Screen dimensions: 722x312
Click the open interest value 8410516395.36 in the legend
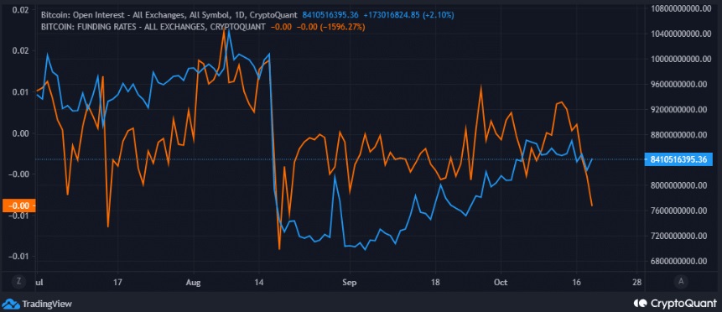tap(330, 15)
